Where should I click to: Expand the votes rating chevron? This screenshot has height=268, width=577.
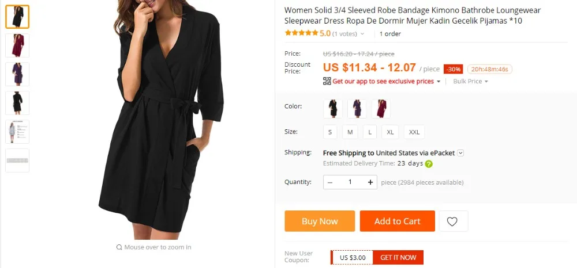[x=362, y=34]
